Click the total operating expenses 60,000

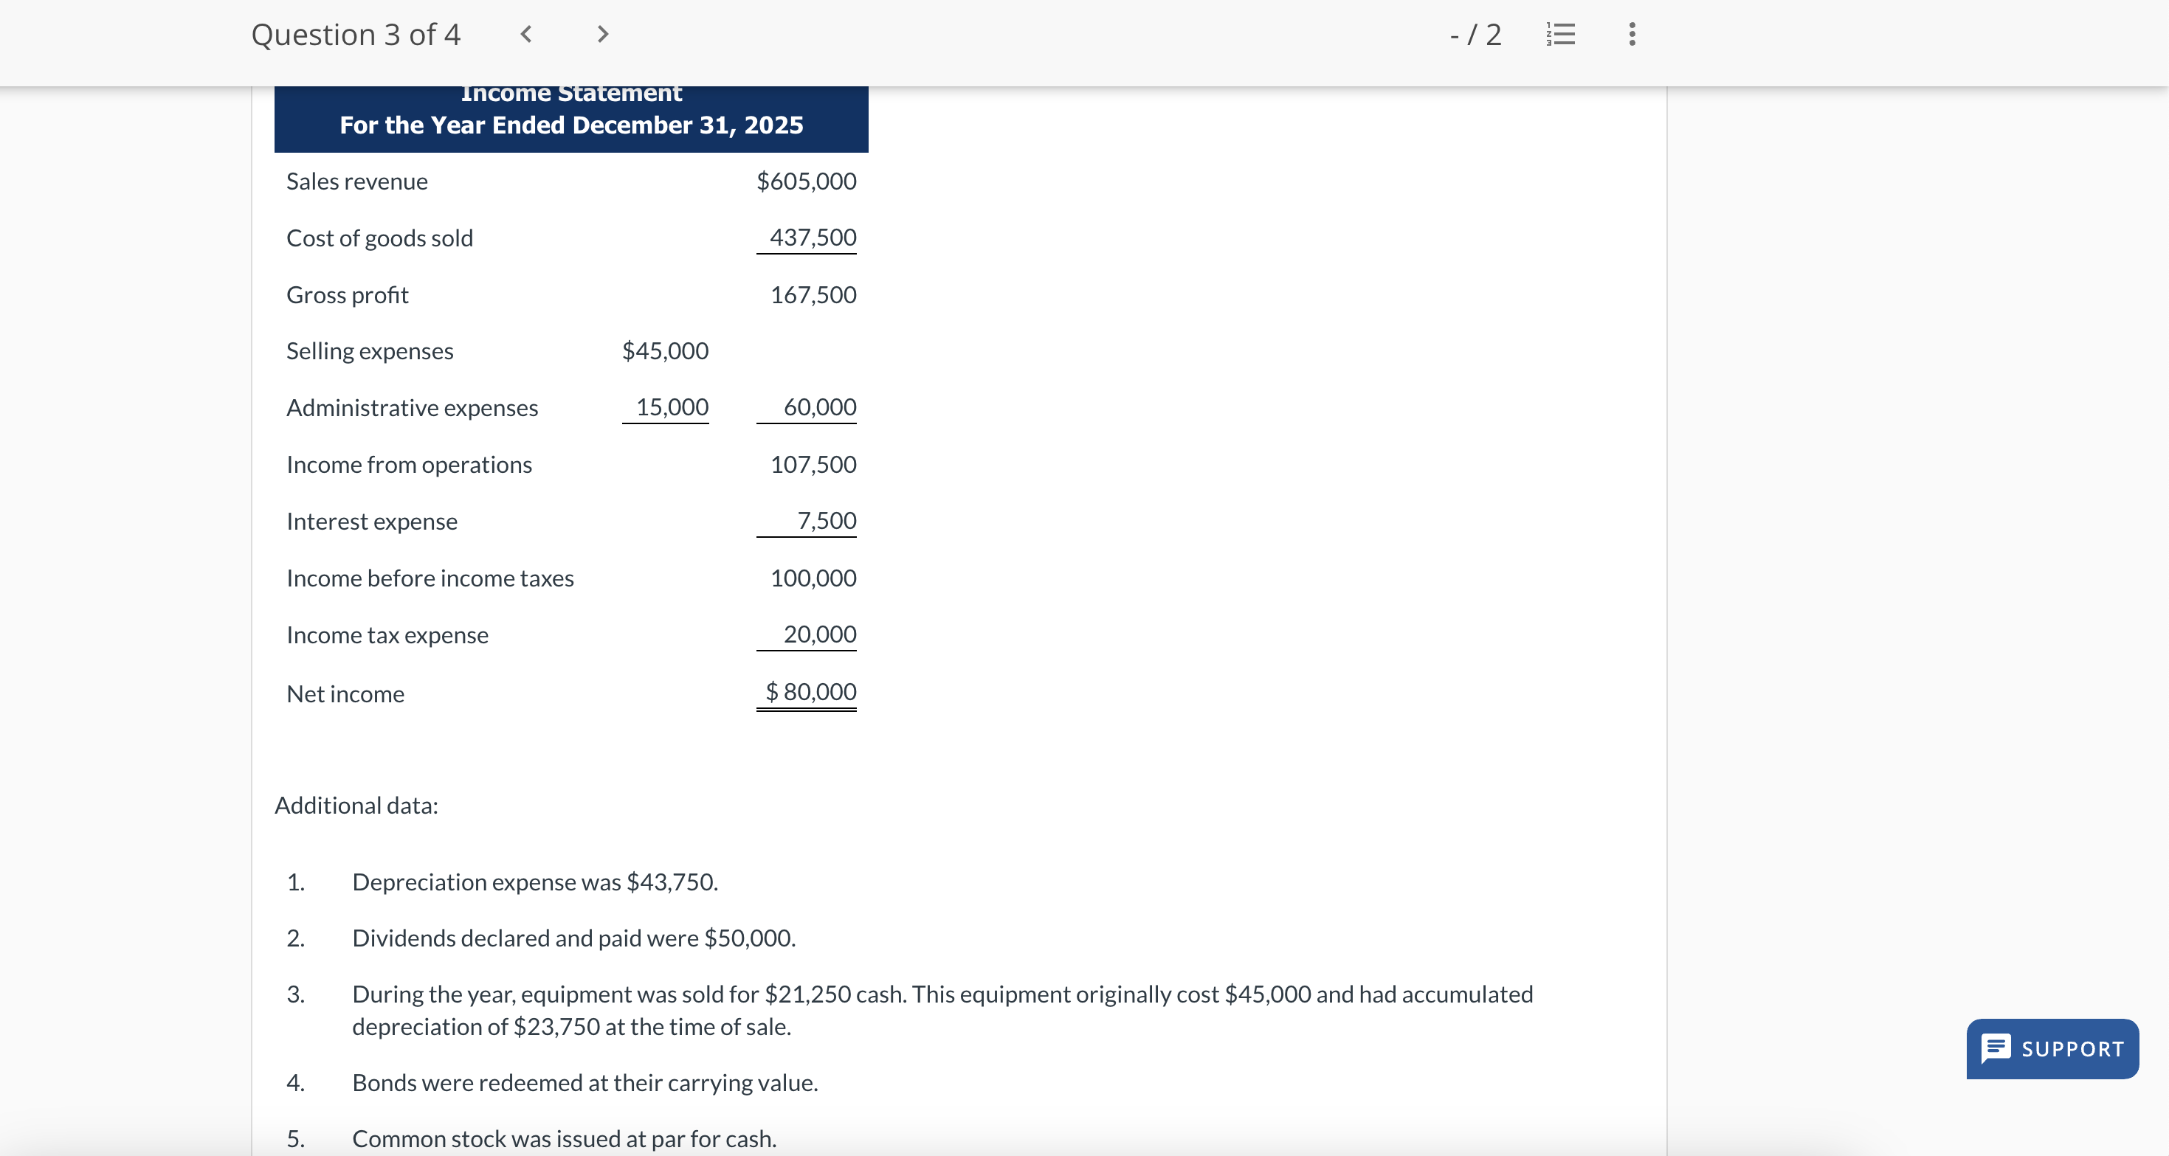coord(819,406)
